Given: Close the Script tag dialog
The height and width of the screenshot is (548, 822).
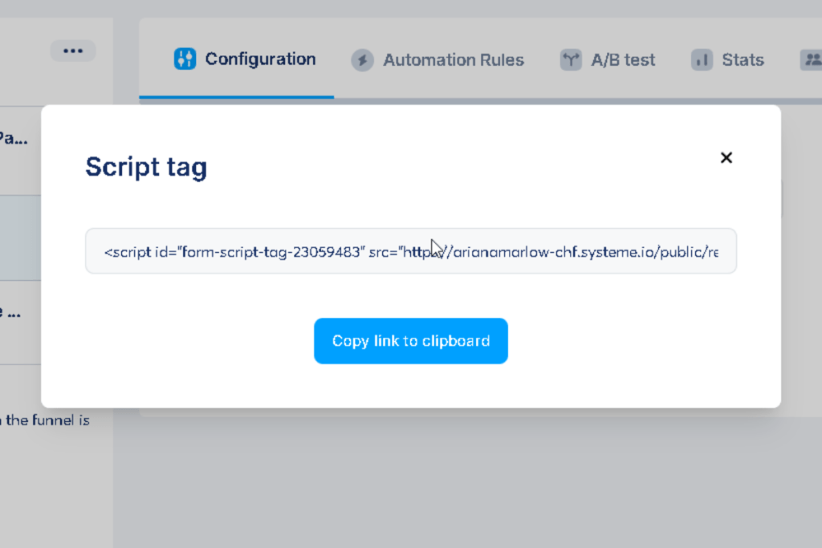Looking at the screenshot, I should tap(726, 157).
